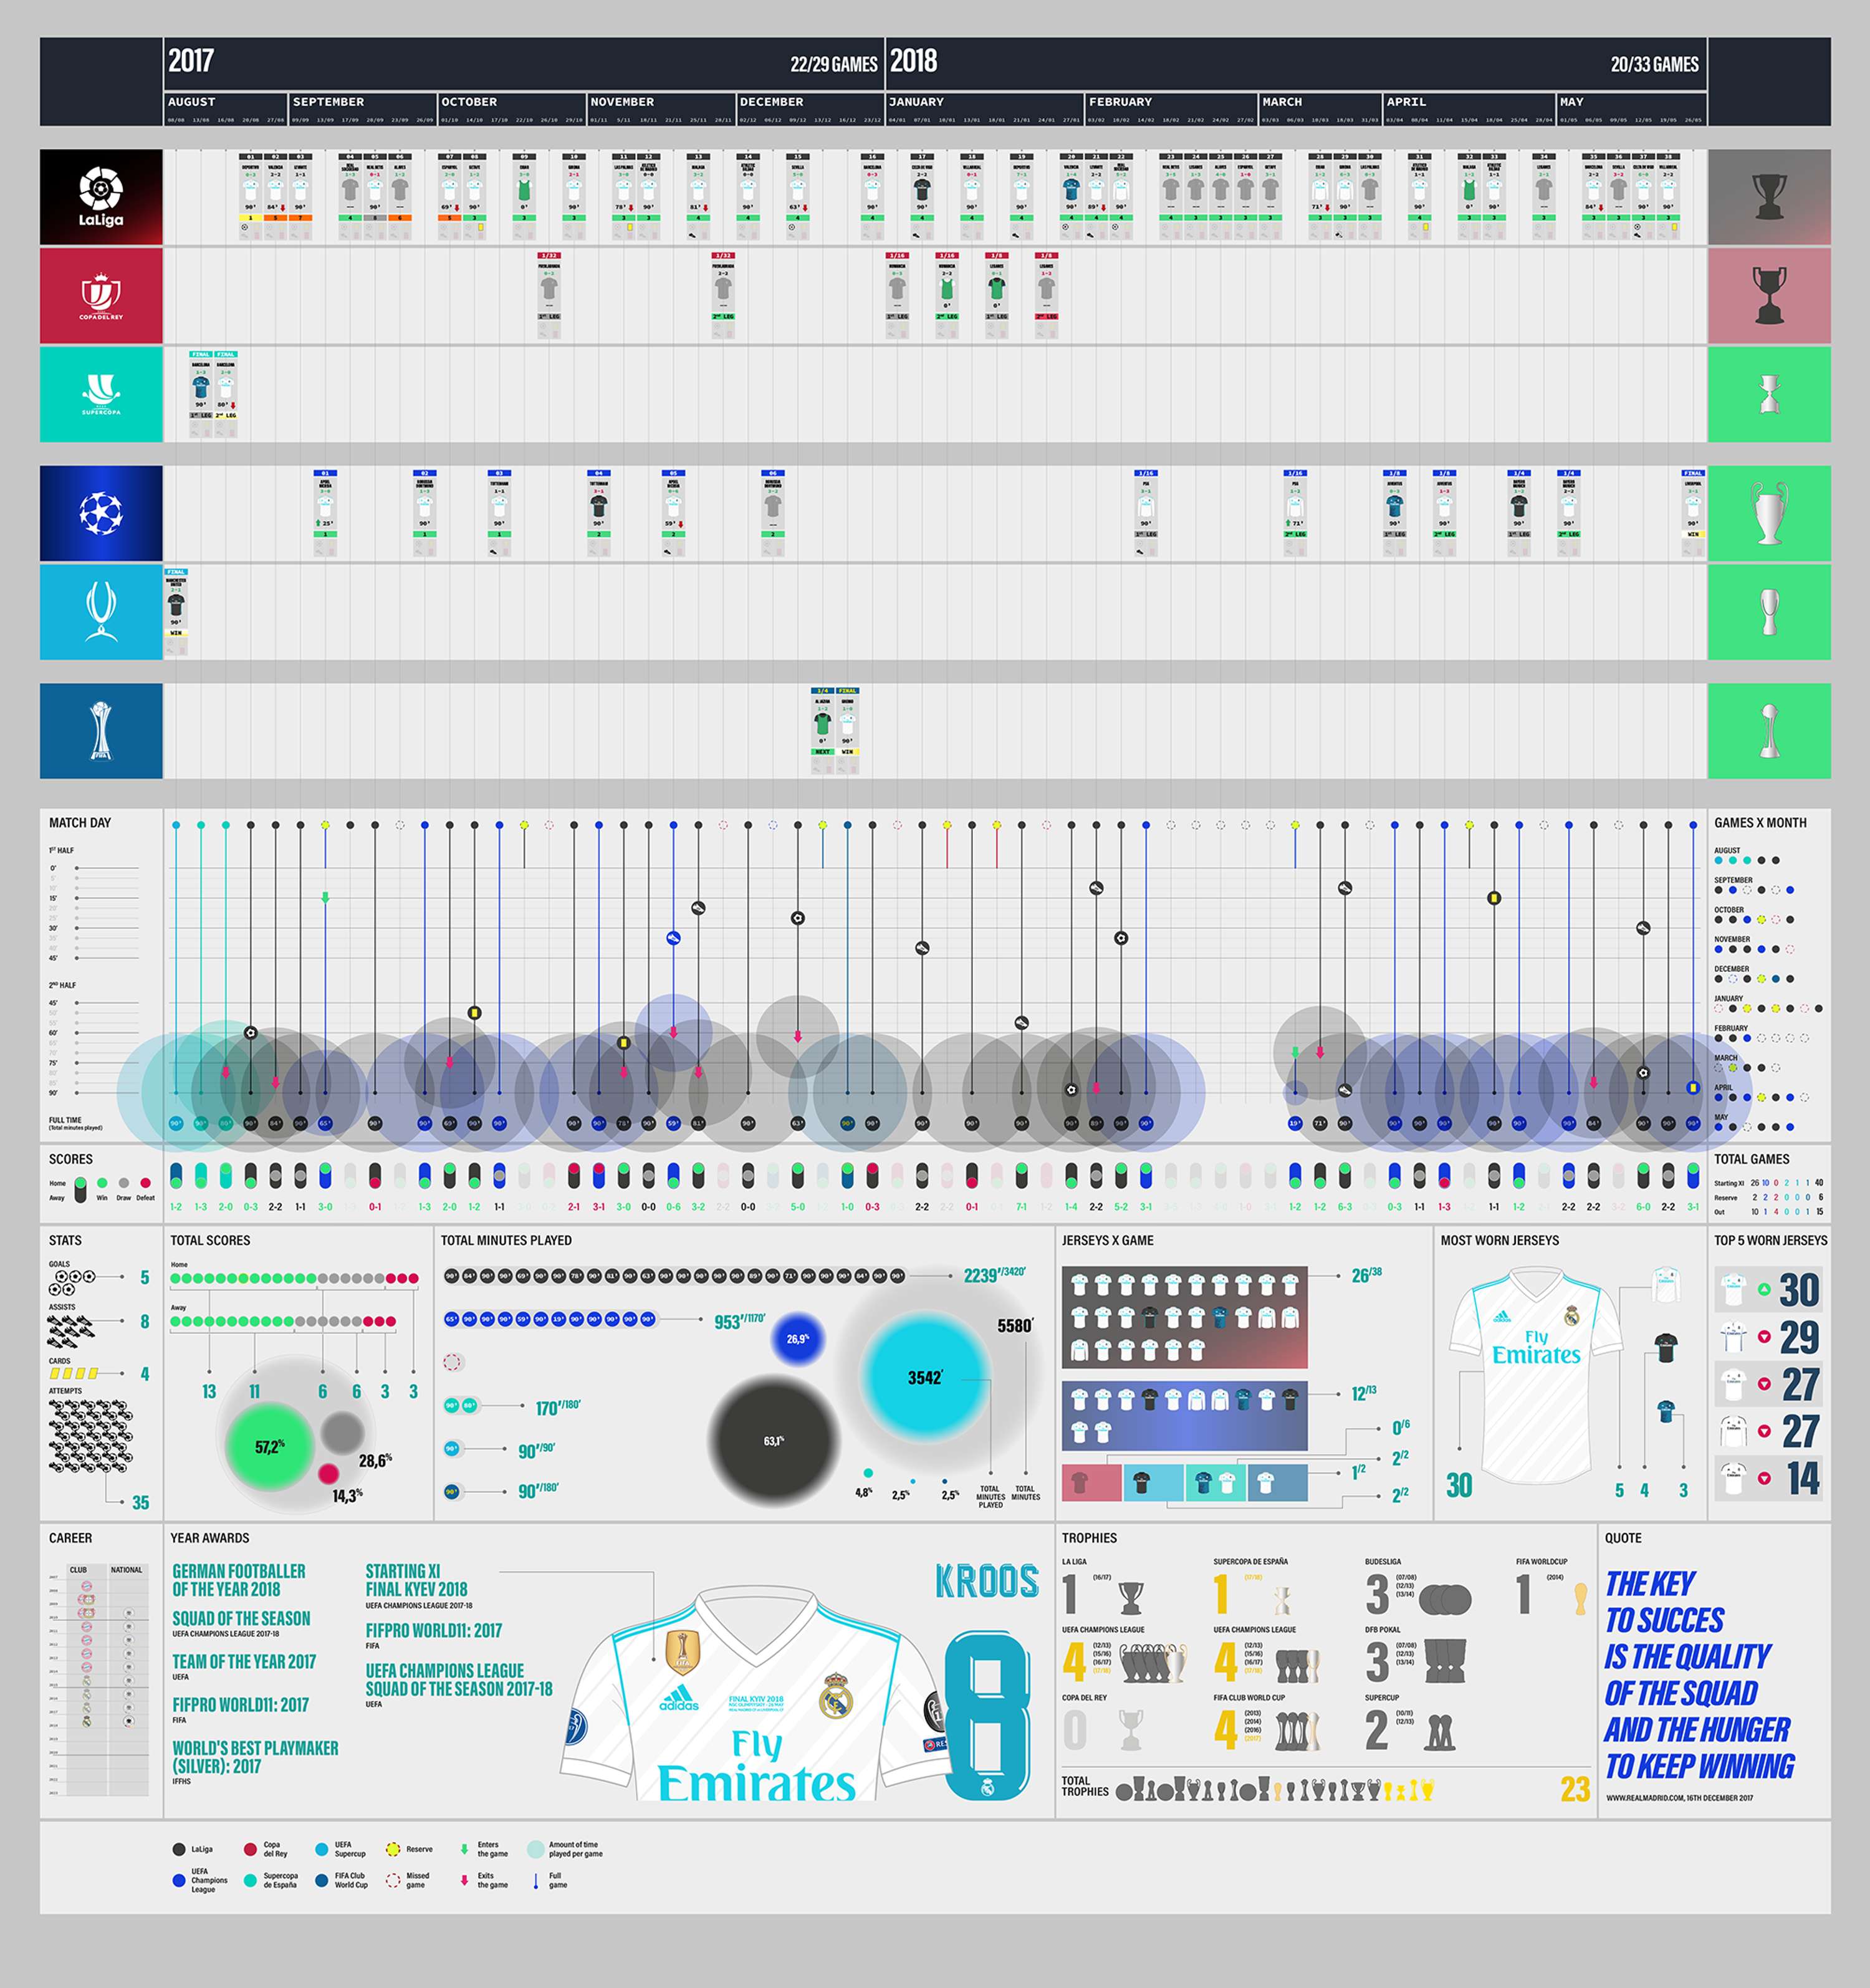Click the dotted 'Missed game' circle in legend
The image size is (1870, 1988).
point(393,1881)
